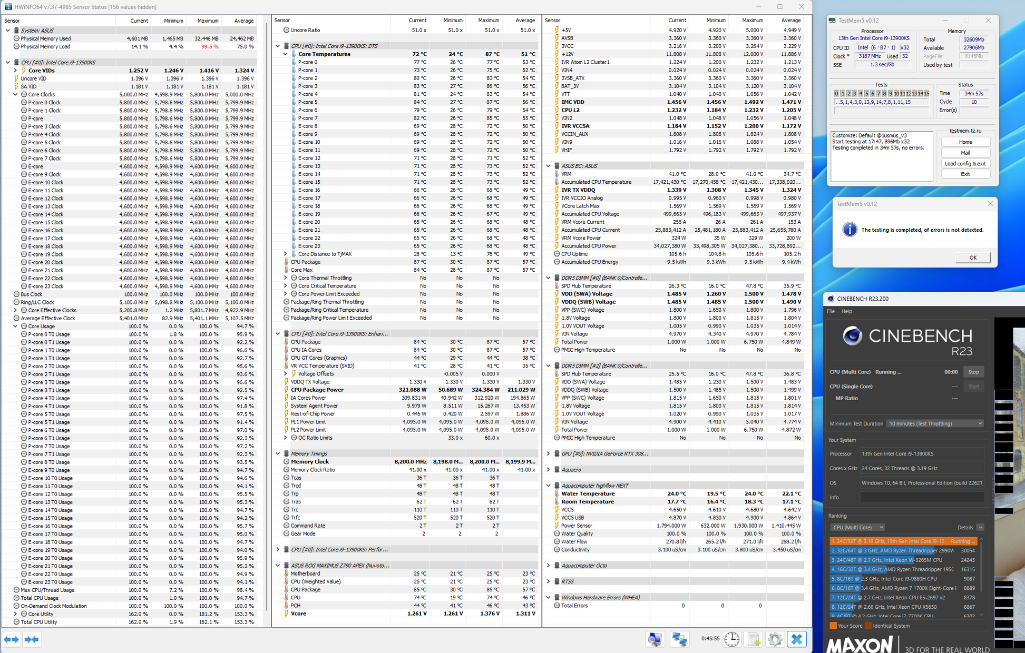Open HWiNFO remote network computers icon
Screen dimensions: 1025x653
point(679,639)
